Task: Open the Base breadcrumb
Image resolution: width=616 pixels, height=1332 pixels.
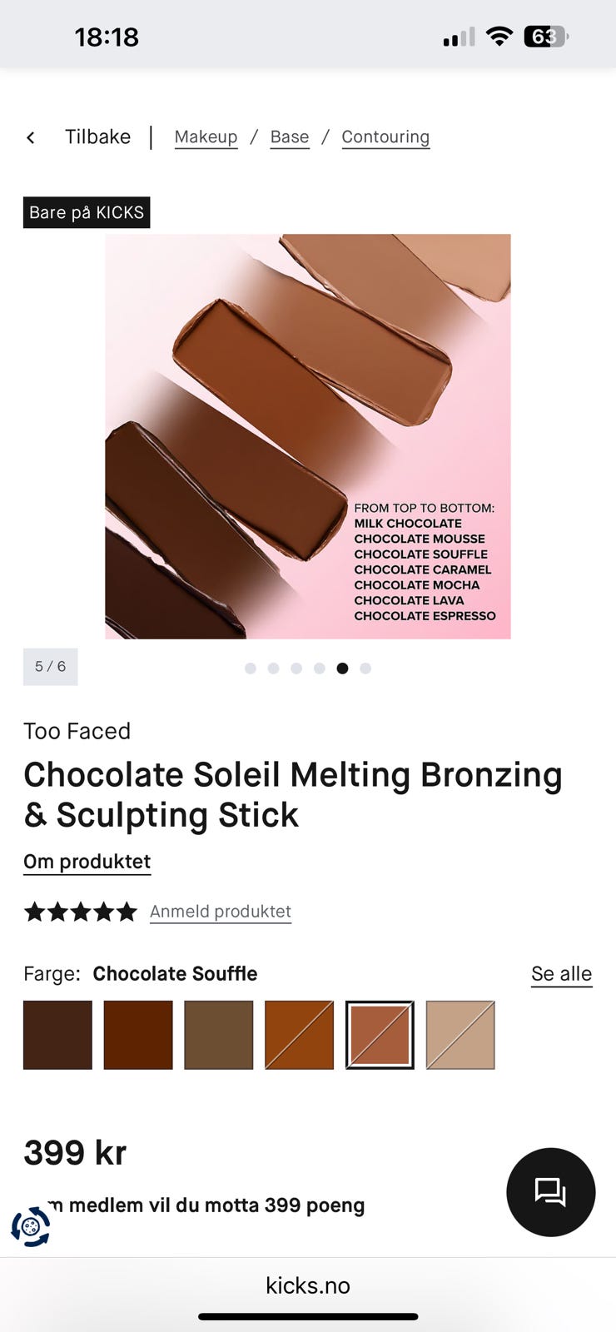Action: coord(290,137)
